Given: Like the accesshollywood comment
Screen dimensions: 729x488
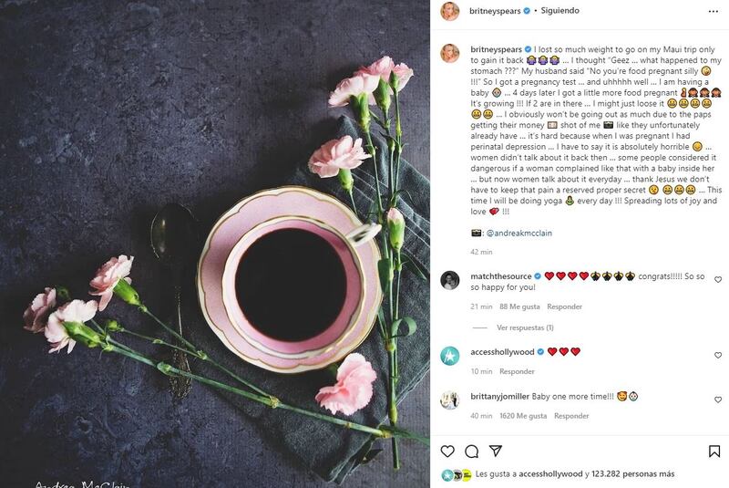Looking at the screenshot, I should tap(718, 355).
